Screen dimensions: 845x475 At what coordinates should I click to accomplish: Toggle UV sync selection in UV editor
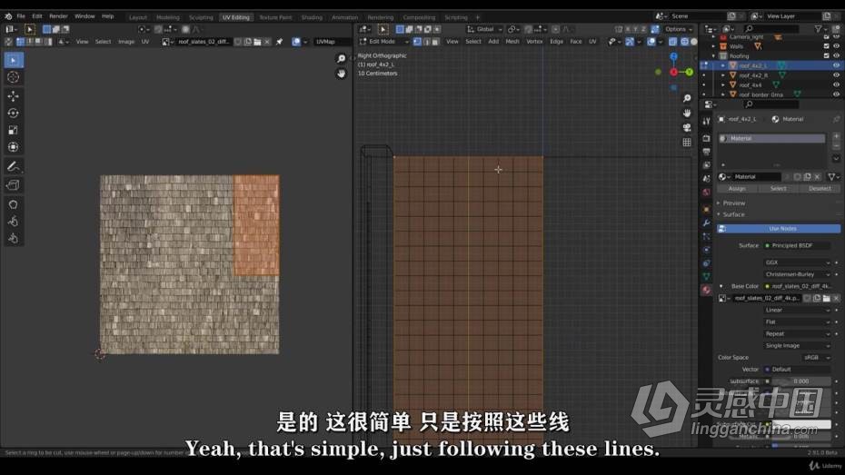10,42
